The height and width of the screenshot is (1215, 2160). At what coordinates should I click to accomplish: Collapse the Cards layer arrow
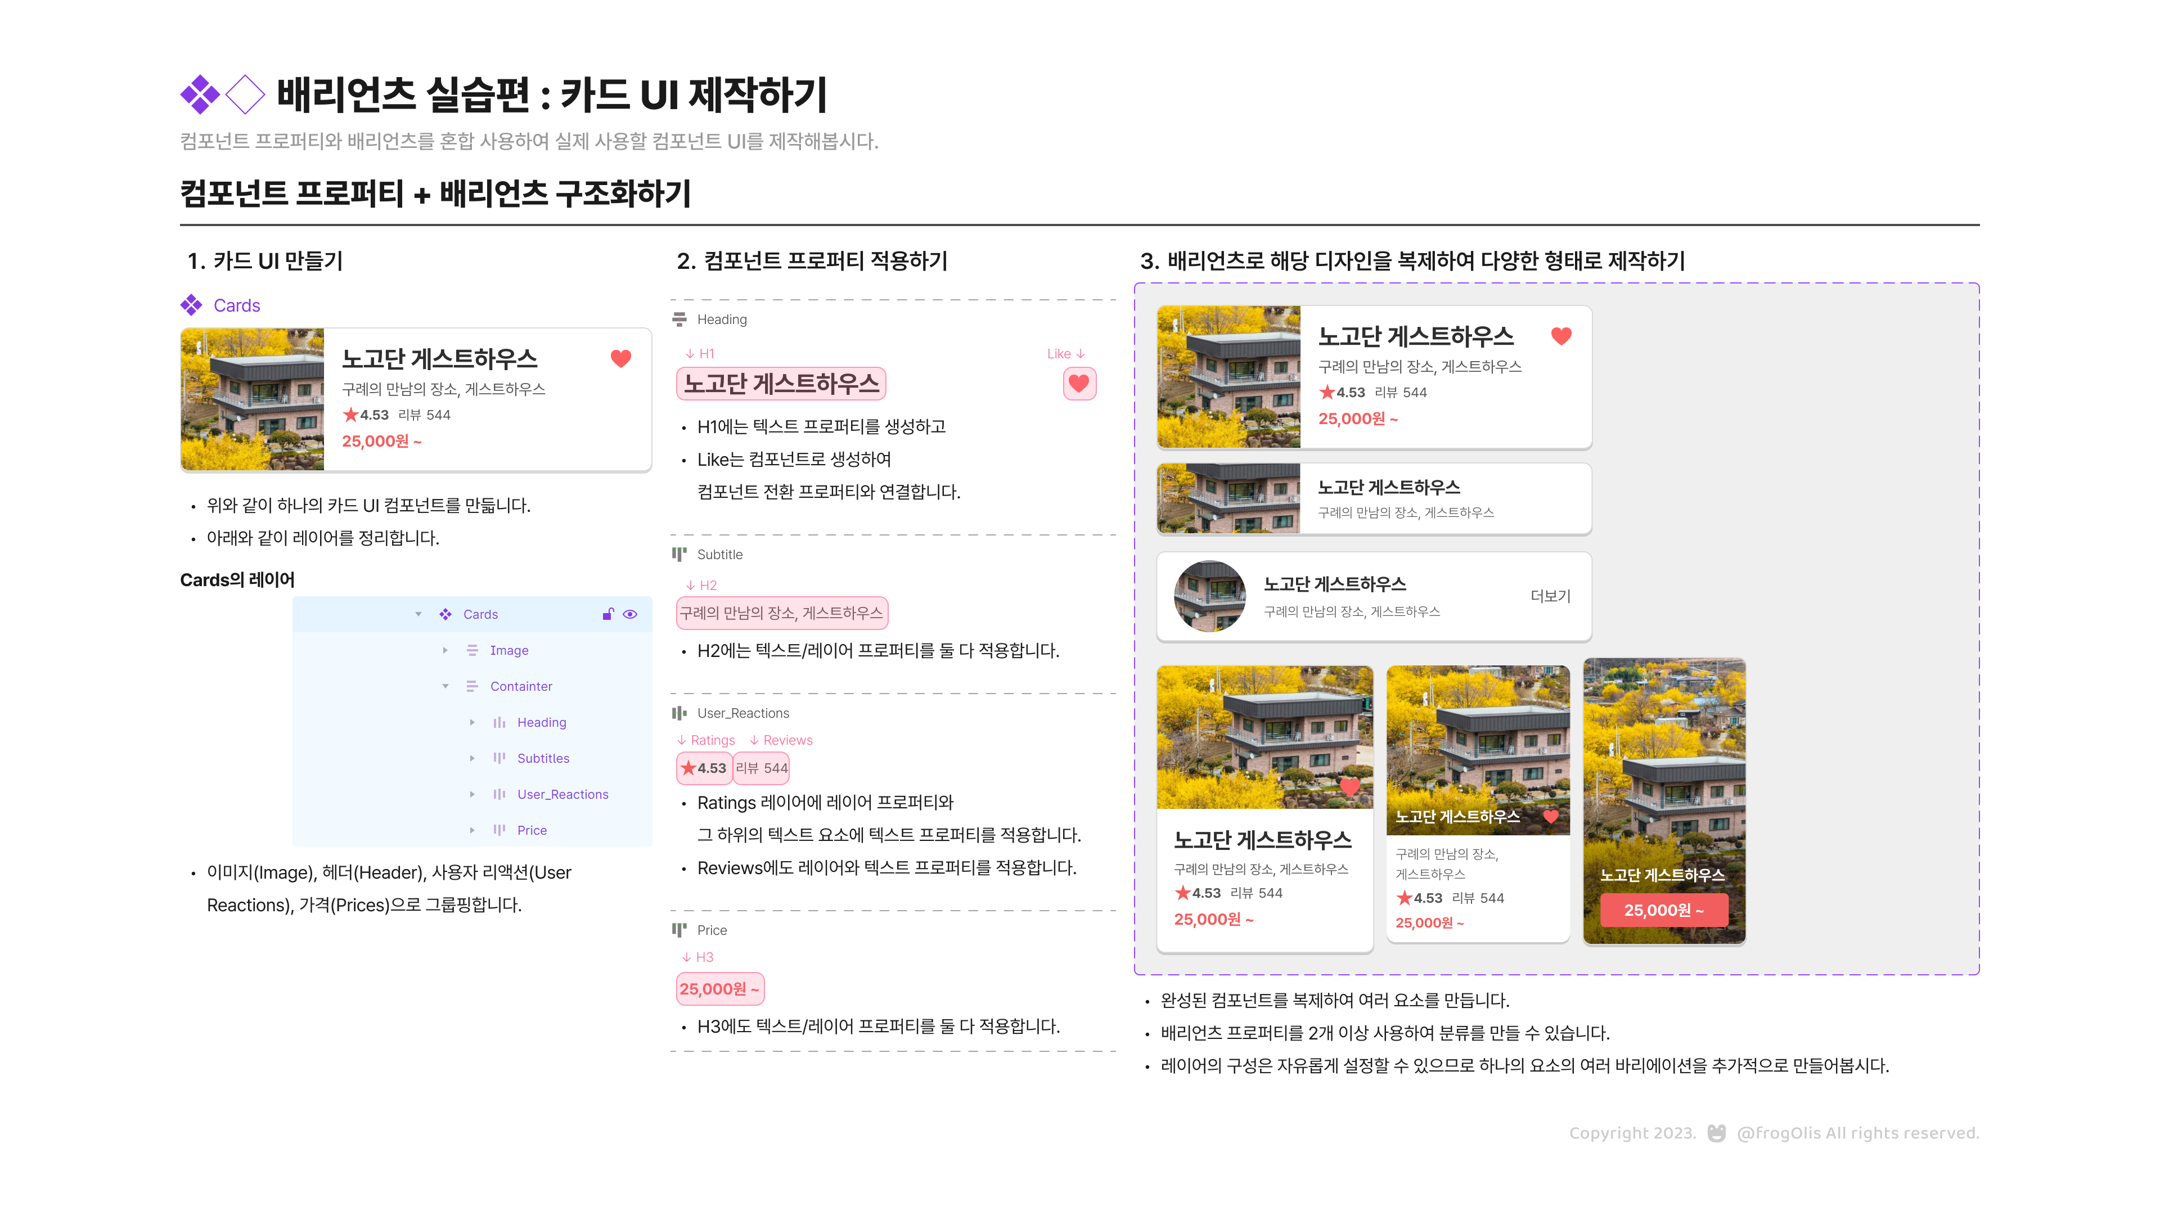coord(418,614)
